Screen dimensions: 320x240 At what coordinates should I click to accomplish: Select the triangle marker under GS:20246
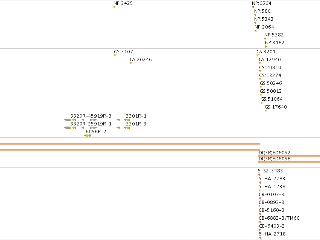pos(131,63)
